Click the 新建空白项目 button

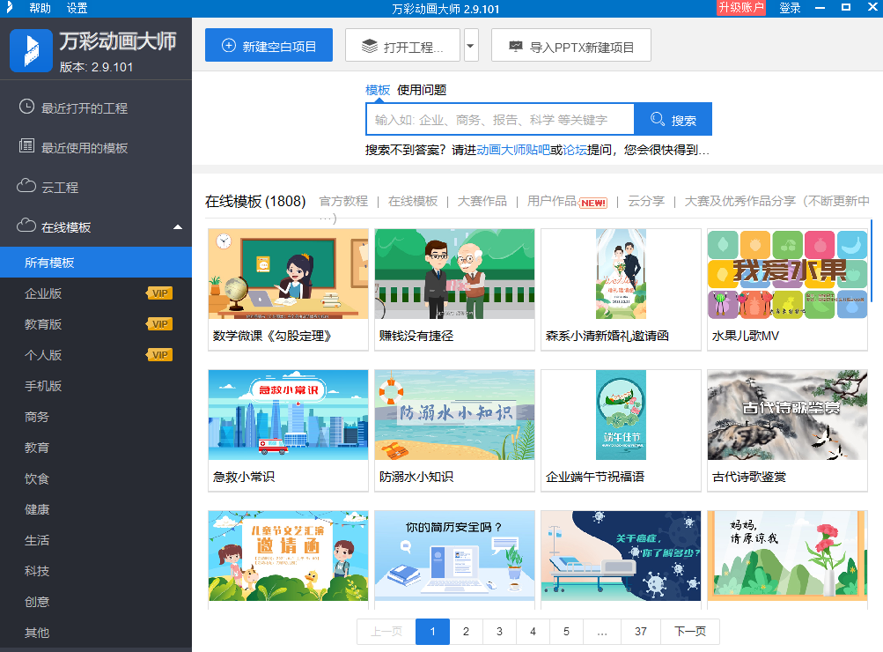click(269, 45)
